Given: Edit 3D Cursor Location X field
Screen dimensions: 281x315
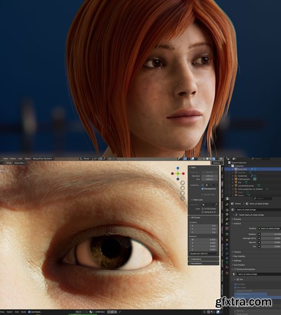Looking at the screenshot, I should [203, 226].
